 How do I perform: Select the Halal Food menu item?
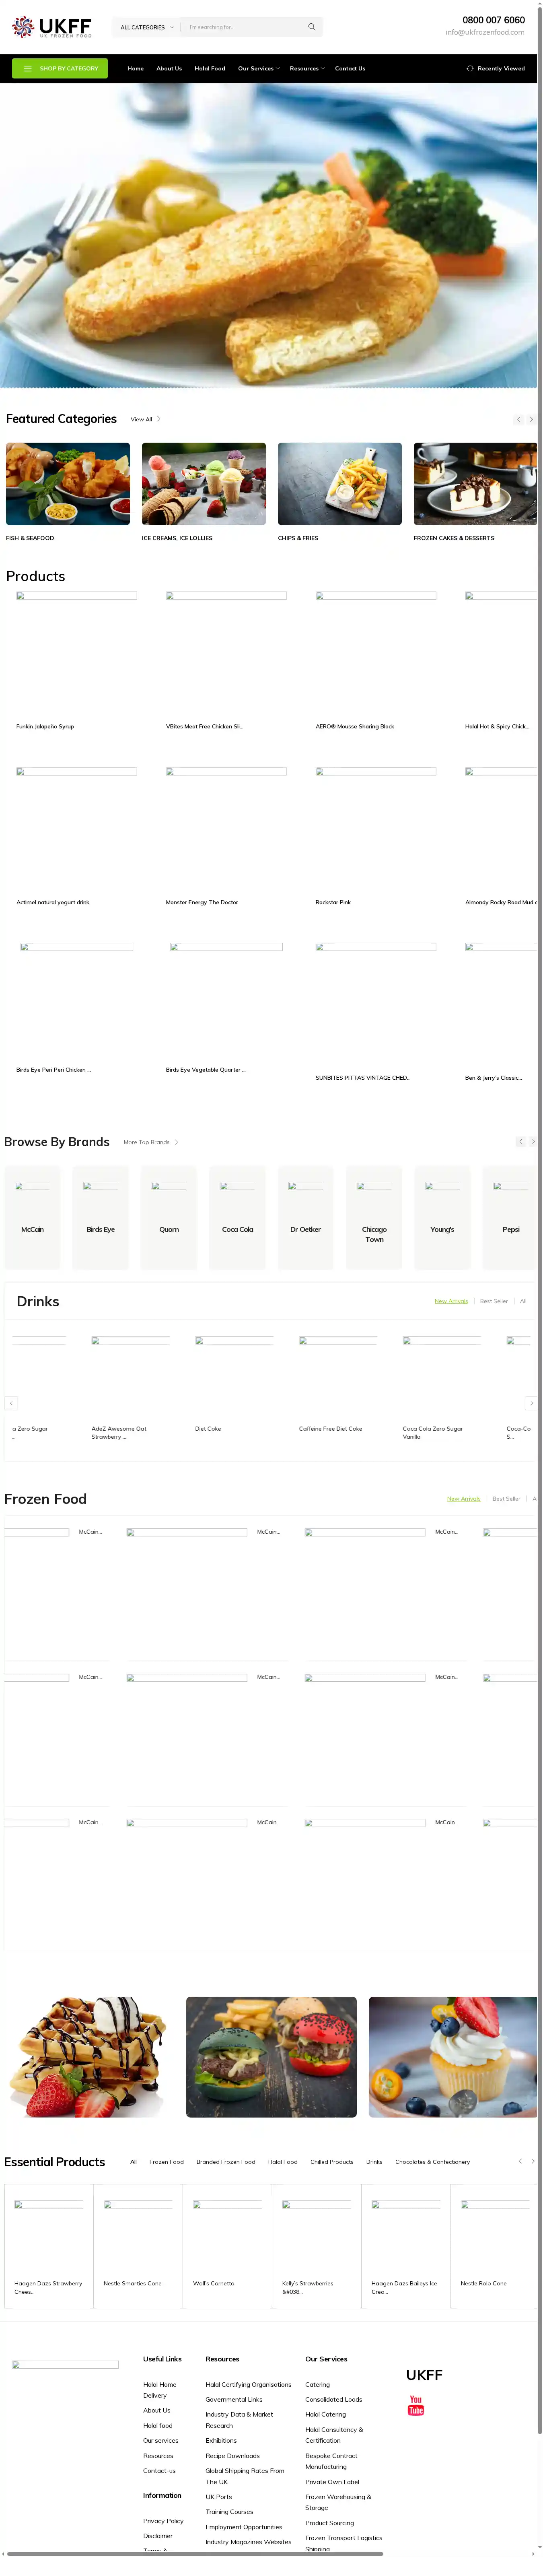pos(210,68)
